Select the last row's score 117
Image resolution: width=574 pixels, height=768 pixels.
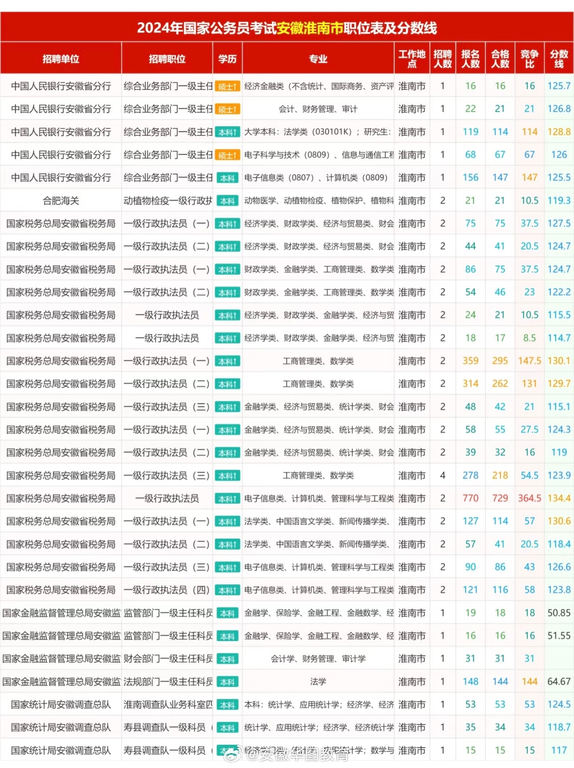tap(559, 751)
